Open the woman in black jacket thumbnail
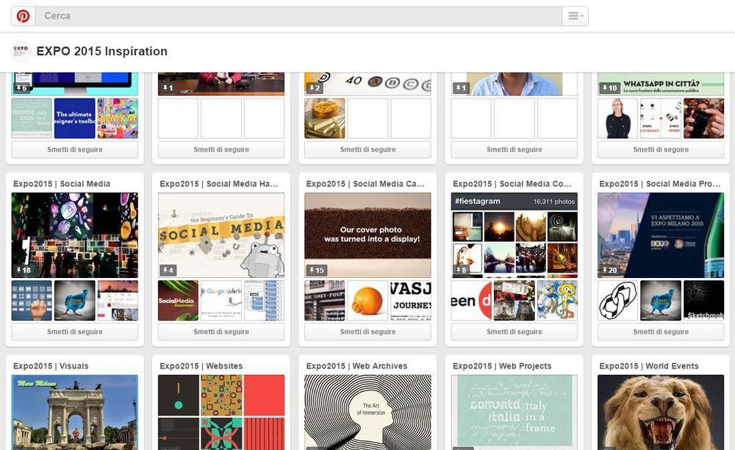The width and height of the screenshot is (735, 450). (x=618, y=118)
